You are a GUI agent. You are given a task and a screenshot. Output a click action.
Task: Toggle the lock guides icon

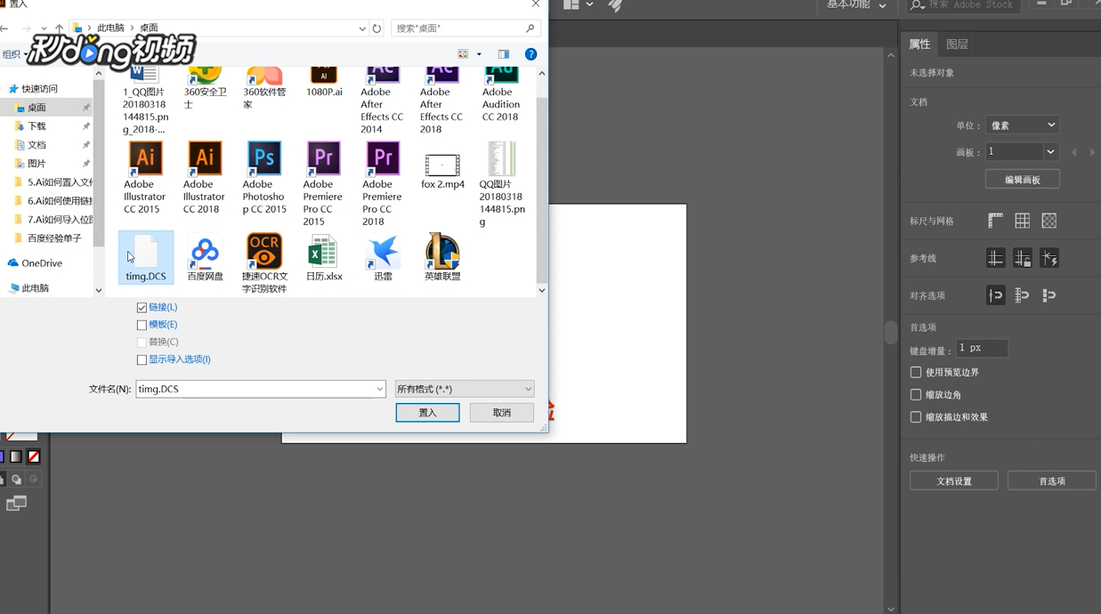1022,258
